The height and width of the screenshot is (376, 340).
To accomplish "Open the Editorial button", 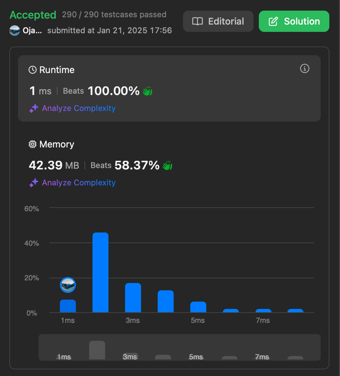I will pyautogui.click(x=218, y=21).
